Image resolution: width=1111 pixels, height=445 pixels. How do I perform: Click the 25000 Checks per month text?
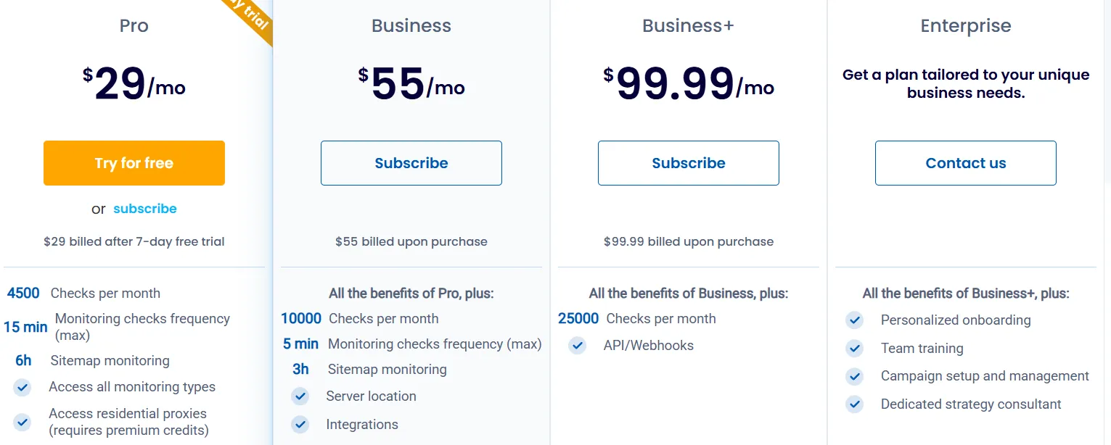click(637, 319)
